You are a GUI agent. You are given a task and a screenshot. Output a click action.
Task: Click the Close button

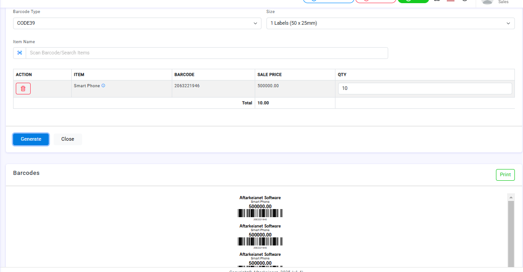68,139
